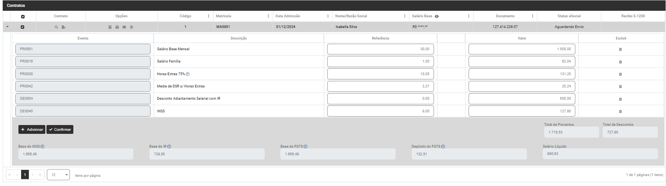Viewport: 666px width, 186px height.
Task: Click the Valor field showing 25,24
Action: tap(522, 86)
